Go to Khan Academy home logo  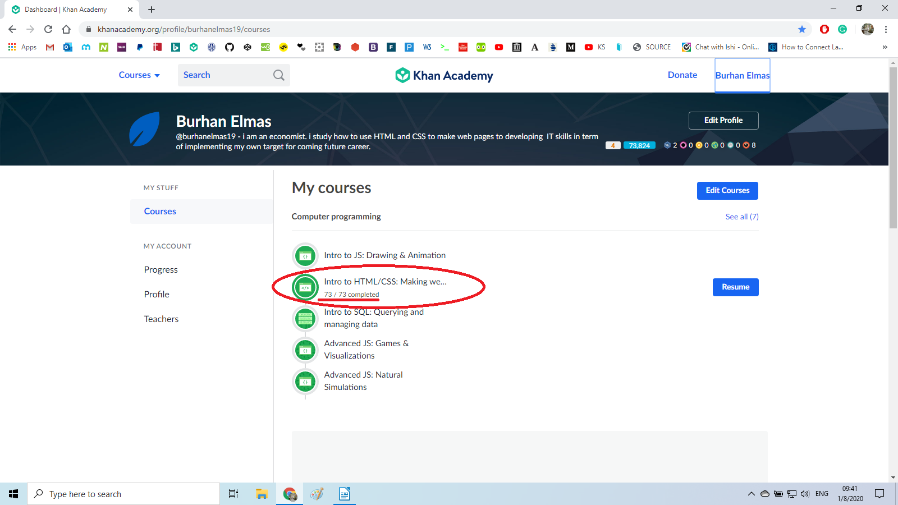tap(444, 75)
